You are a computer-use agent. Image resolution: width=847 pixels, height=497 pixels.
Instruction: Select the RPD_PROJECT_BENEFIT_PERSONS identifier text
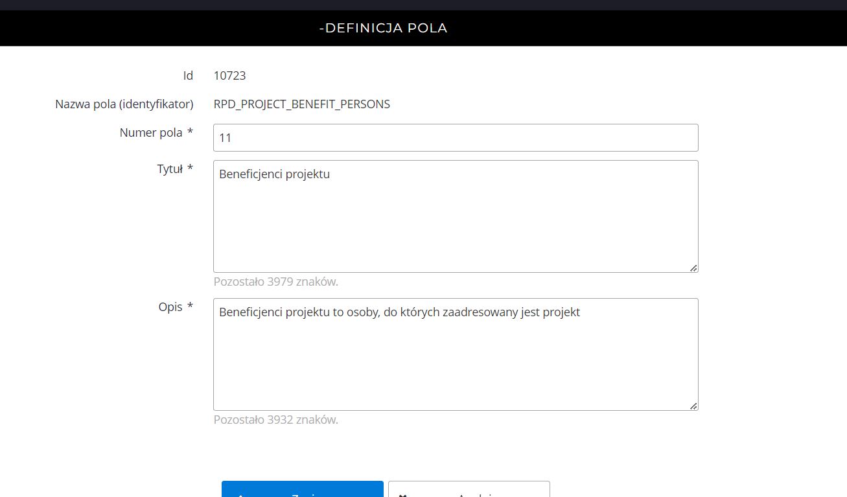tap(301, 104)
